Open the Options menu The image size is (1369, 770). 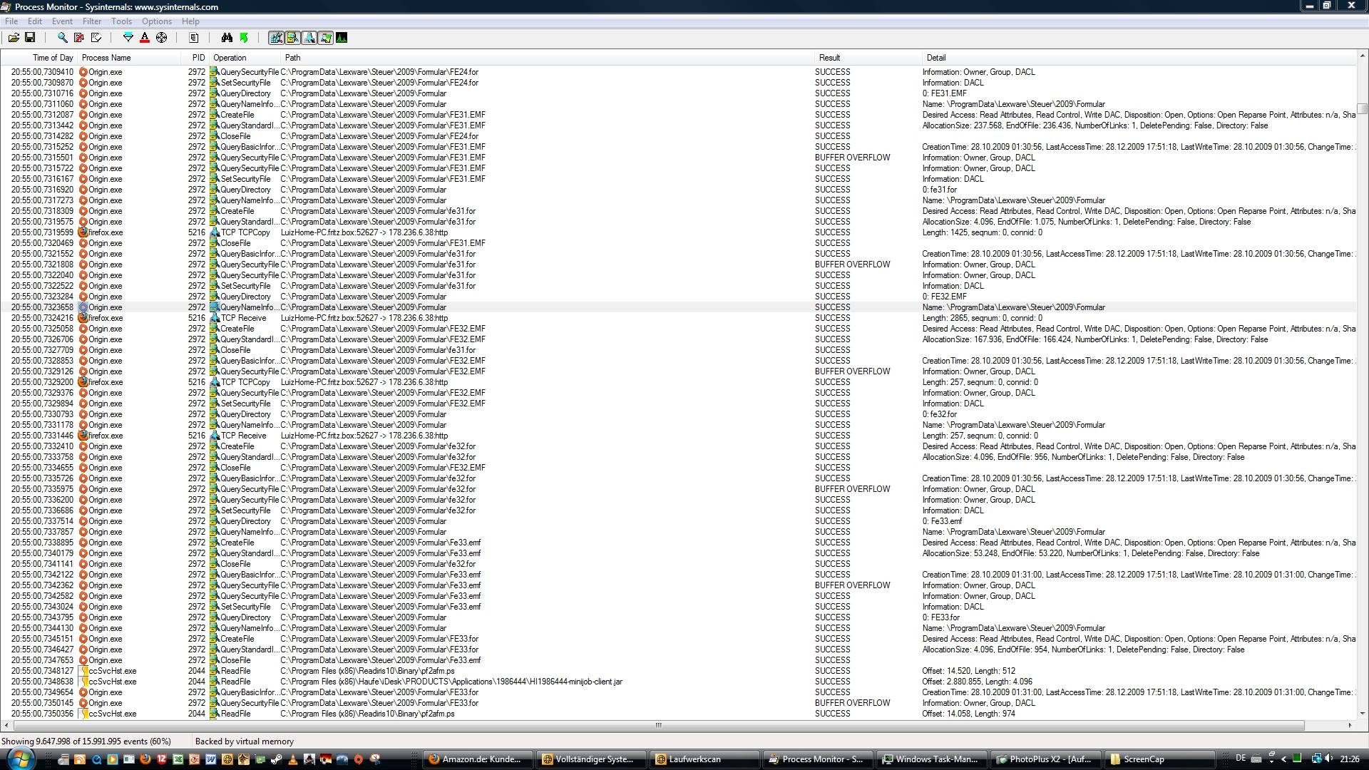click(x=156, y=21)
